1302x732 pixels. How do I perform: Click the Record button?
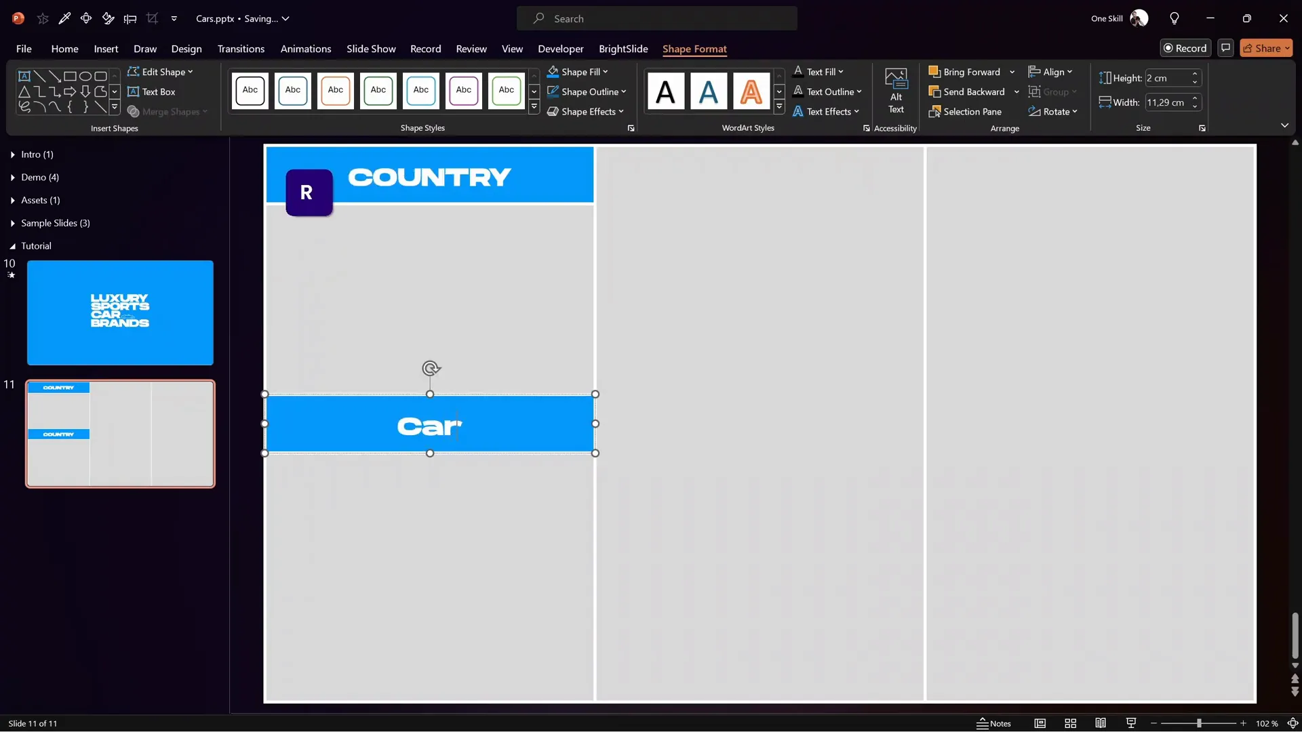click(x=1185, y=47)
